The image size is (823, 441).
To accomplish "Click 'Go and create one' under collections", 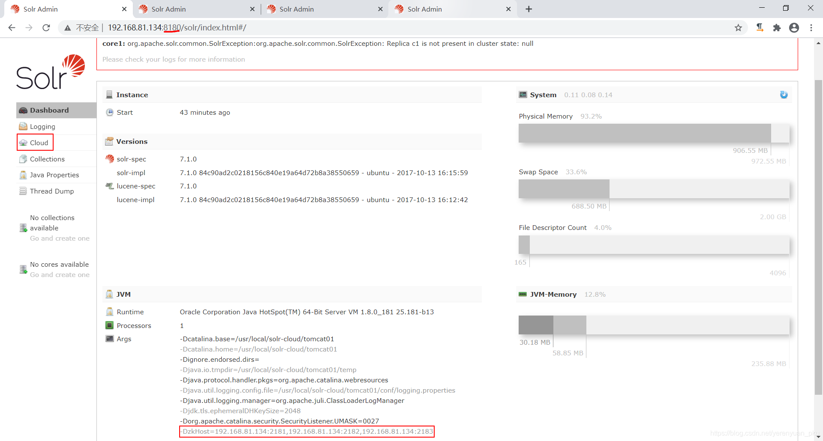I will tap(60, 238).
